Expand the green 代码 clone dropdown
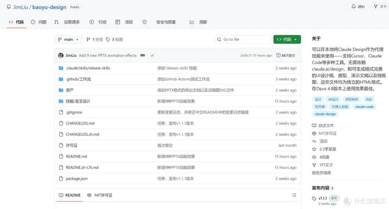This screenshot has height=209, width=389. 287,39
